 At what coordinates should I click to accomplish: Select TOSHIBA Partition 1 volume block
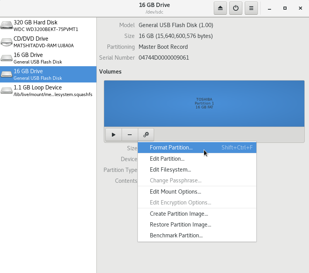click(x=204, y=103)
